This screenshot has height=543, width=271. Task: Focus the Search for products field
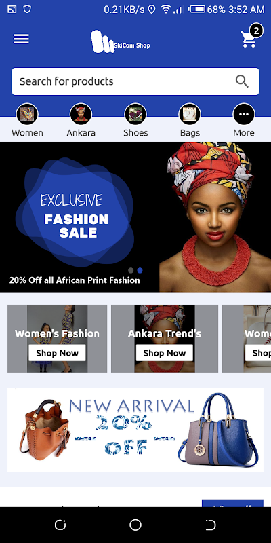(135, 81)
